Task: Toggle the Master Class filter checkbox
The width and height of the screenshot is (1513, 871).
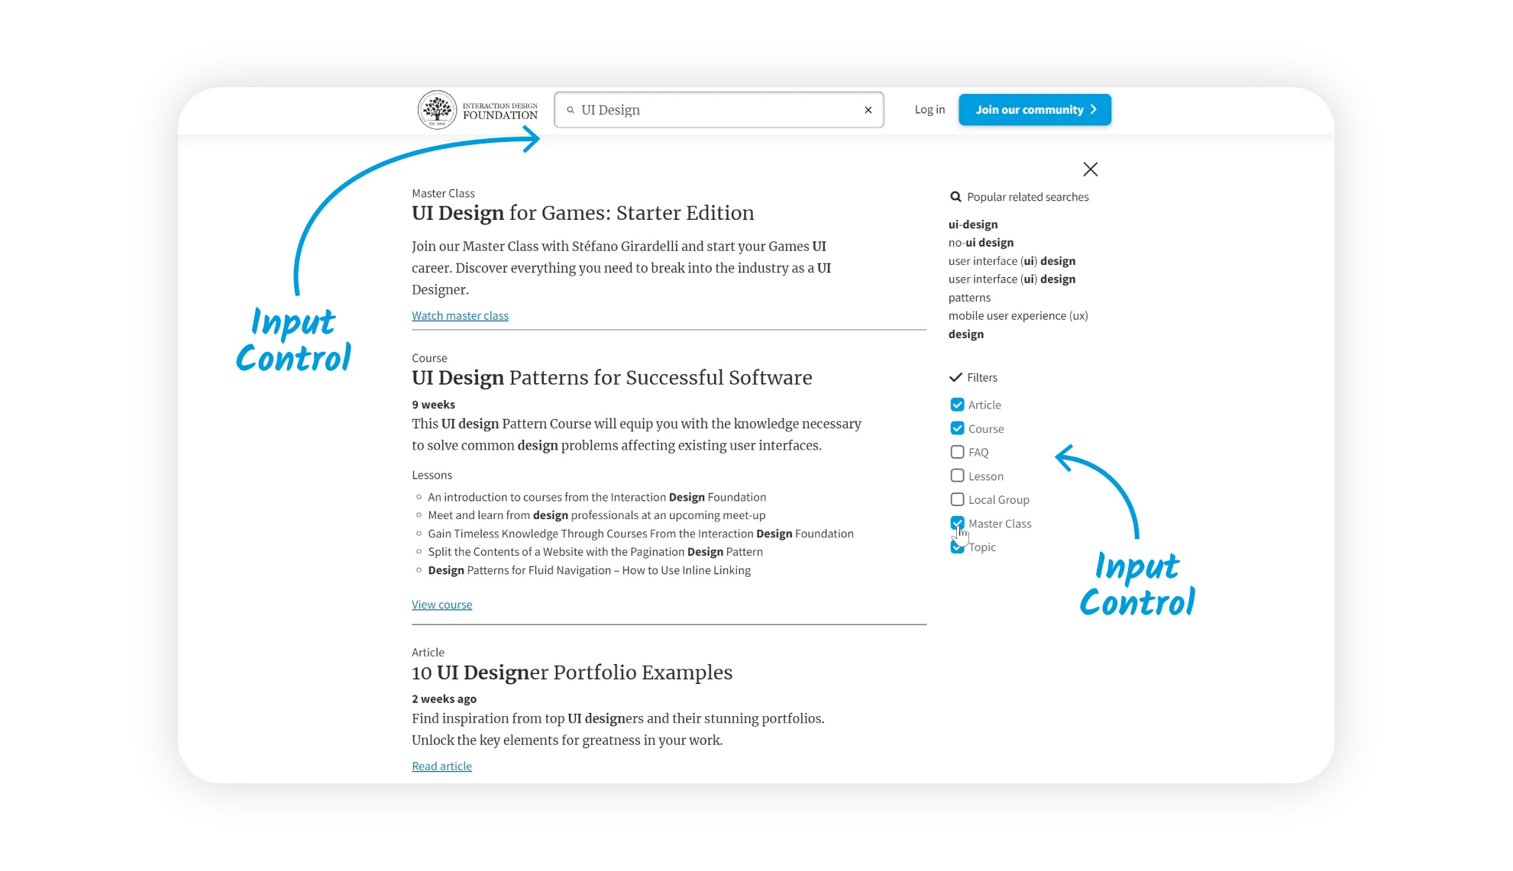Action: pyautogui.click(x=957, y=523)
